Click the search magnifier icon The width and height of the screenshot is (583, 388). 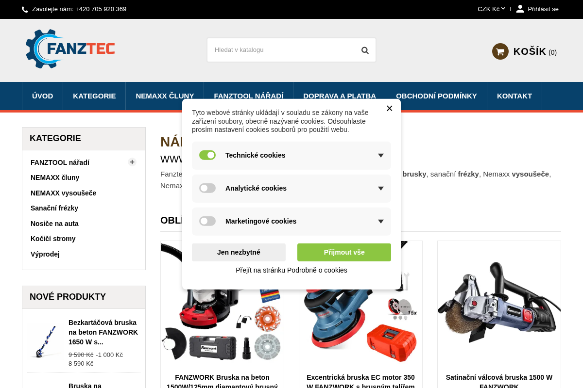(x=365, y=50)
